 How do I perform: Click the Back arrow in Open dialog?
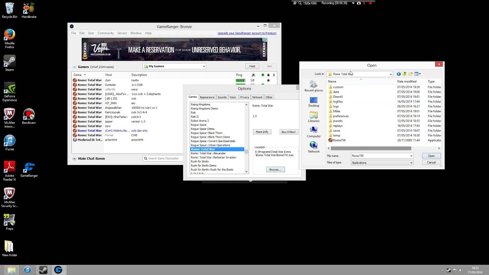[x=399, y=74]
